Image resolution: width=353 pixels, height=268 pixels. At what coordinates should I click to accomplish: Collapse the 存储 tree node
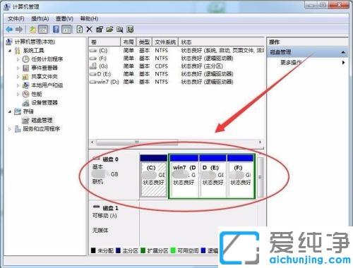(10, 111)
